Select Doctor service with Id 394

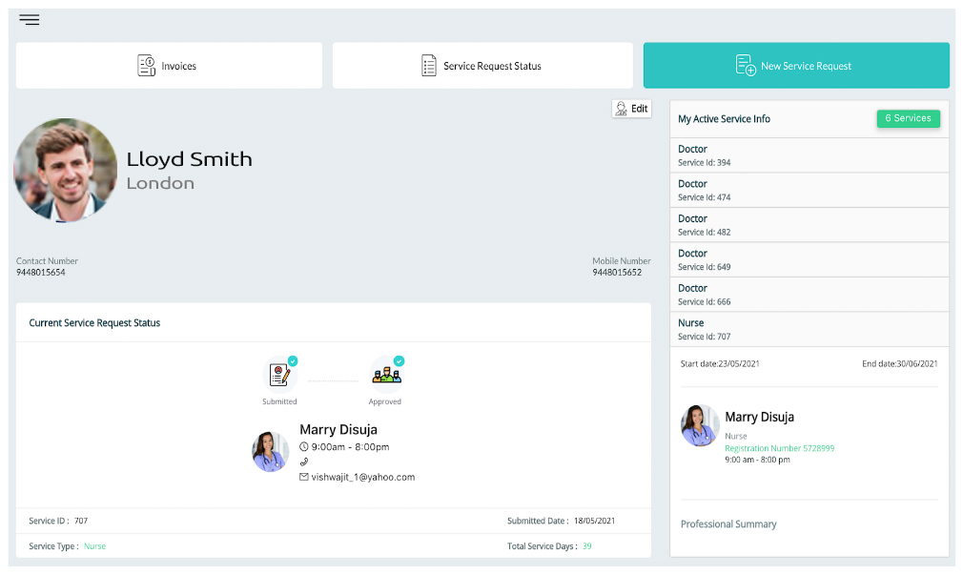click(x=809, y=155)
